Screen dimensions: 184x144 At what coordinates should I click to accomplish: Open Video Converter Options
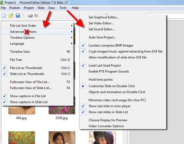[x=123, y=126]
